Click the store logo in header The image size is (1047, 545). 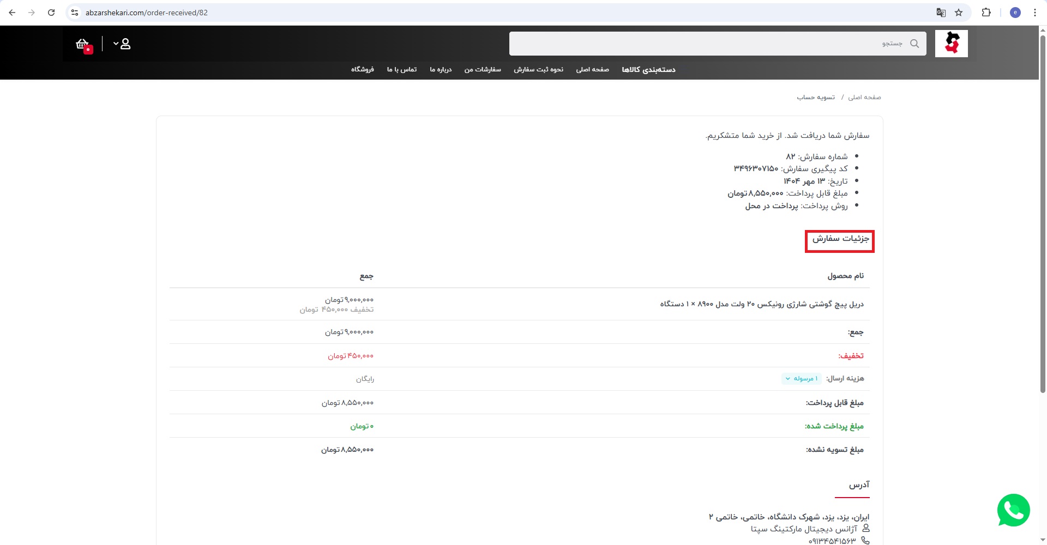click(x=951, y=44)
